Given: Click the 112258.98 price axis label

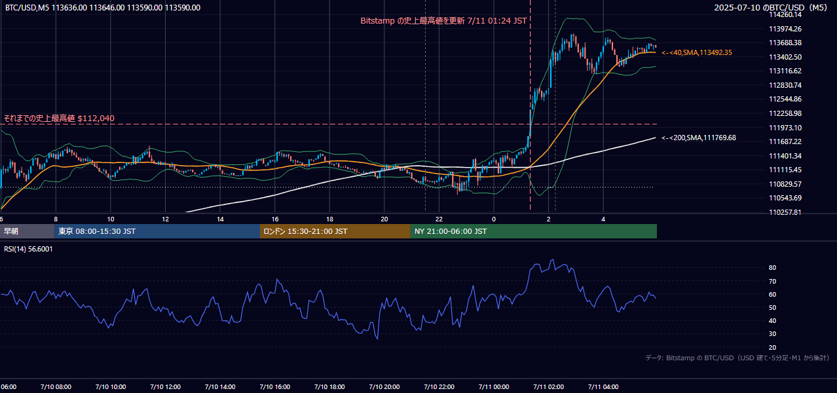Looking at the screenshot, I should [785, 113].
